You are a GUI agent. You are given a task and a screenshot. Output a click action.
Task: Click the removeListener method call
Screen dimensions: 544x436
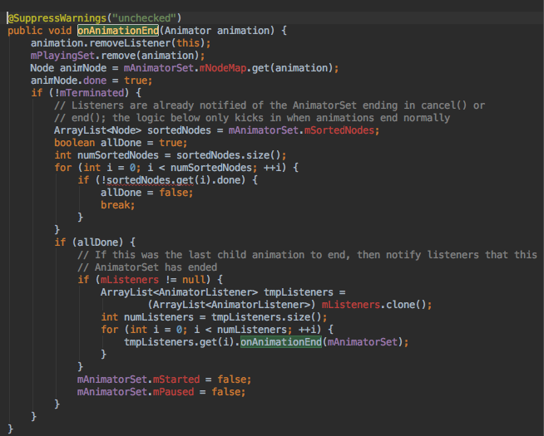point(130,43)
